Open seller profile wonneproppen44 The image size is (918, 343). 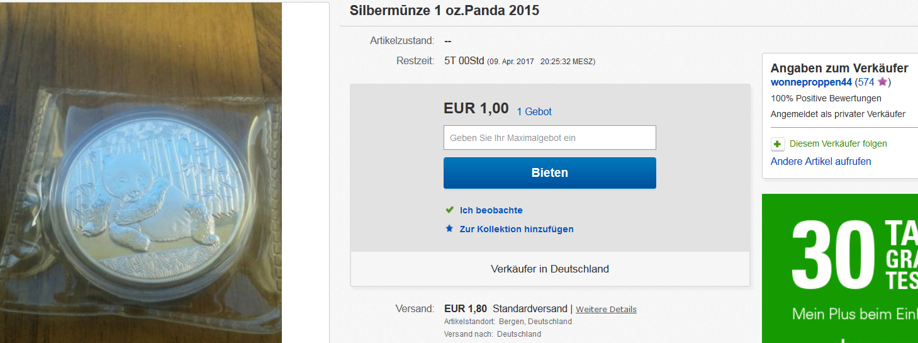811,82
